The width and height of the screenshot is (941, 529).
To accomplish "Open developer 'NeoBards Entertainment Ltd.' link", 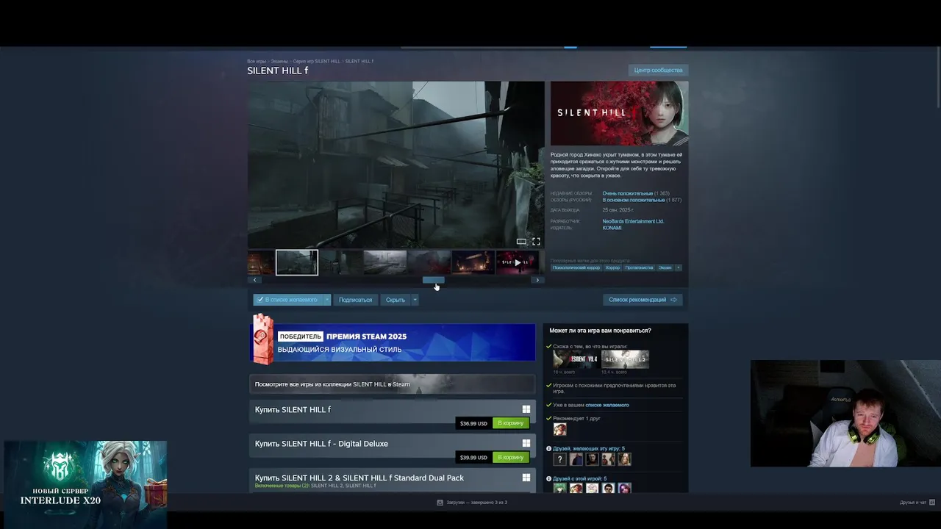I will pyautogui.click(x=633, y=221).
